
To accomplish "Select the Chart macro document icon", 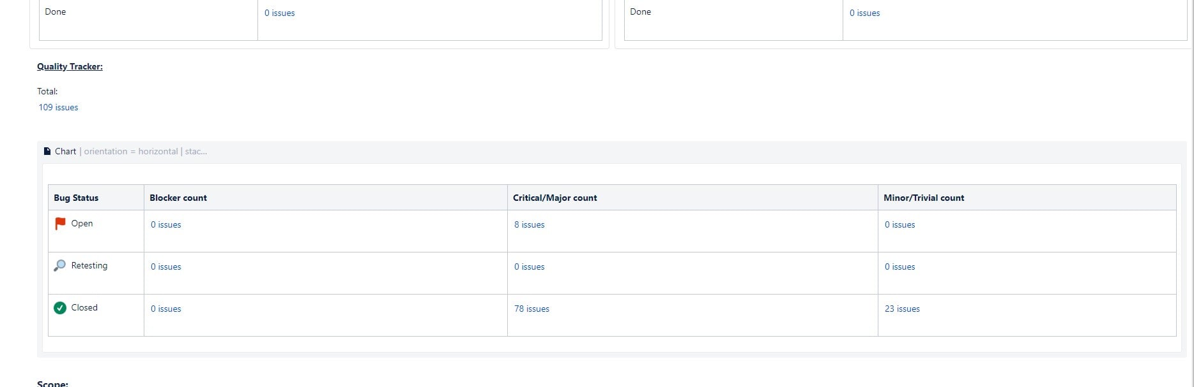I will pyautogui.click(x=47, y=151).
